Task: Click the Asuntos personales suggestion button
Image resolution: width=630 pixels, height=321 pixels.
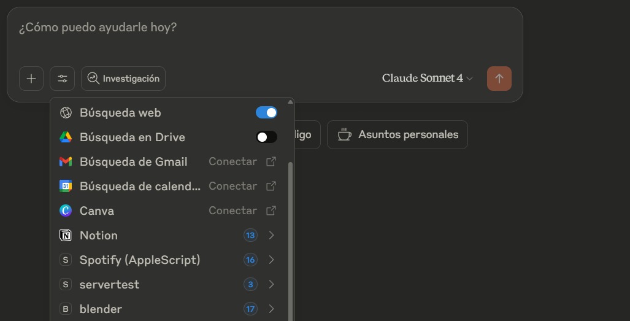Action: pos(398,134)
